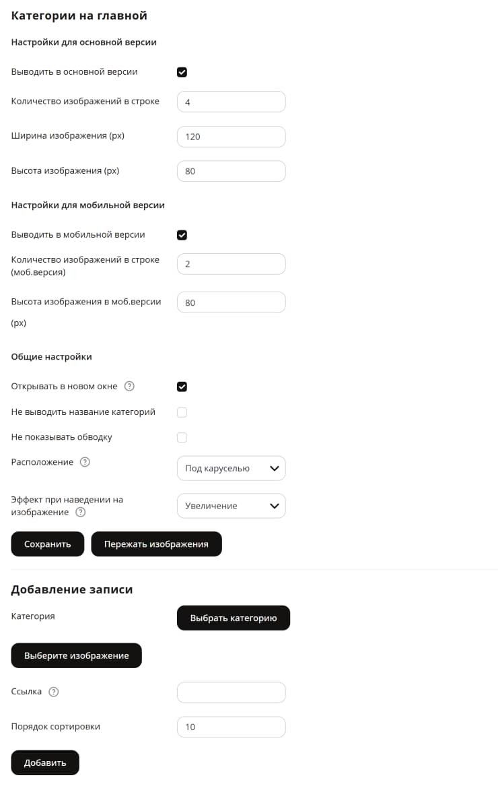Viewport: 498px width, 786px height.
Task: Focus the Ширина изображения field with 120
Action: click(232, 136)
